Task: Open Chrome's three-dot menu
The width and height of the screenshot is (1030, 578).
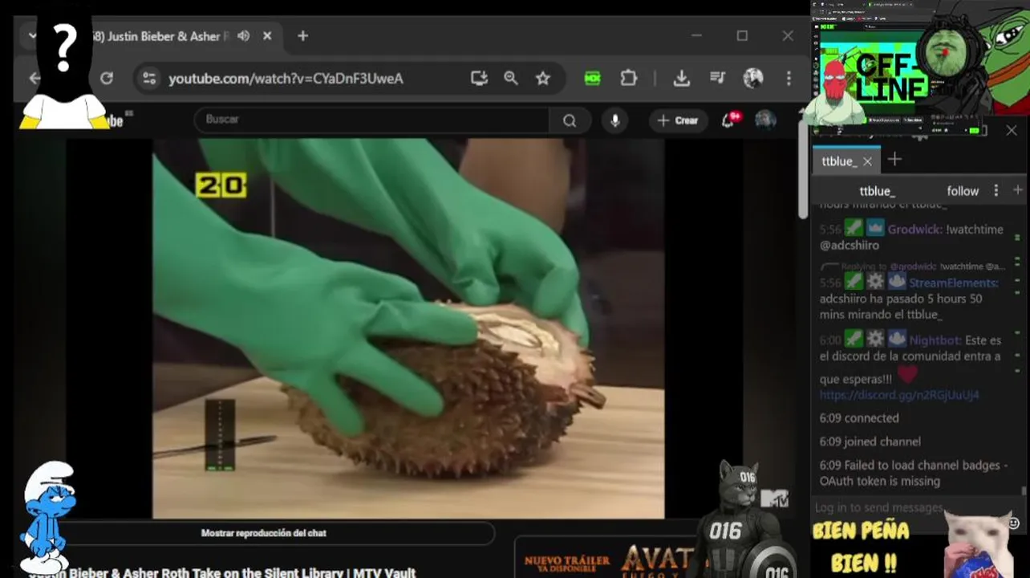Action: (x=789, y=78)
